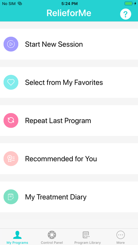The width and height of the screenshot is (138, 245).
Task: Click the pink repeat arrows icon
Action: (x=11, y=120)
